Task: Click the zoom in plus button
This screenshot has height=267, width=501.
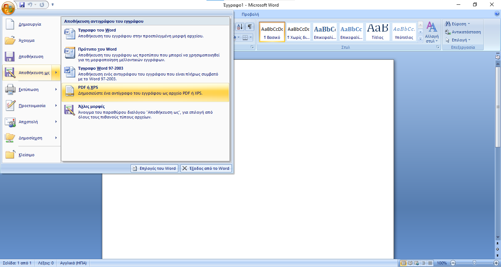Action: click(496, 263)
